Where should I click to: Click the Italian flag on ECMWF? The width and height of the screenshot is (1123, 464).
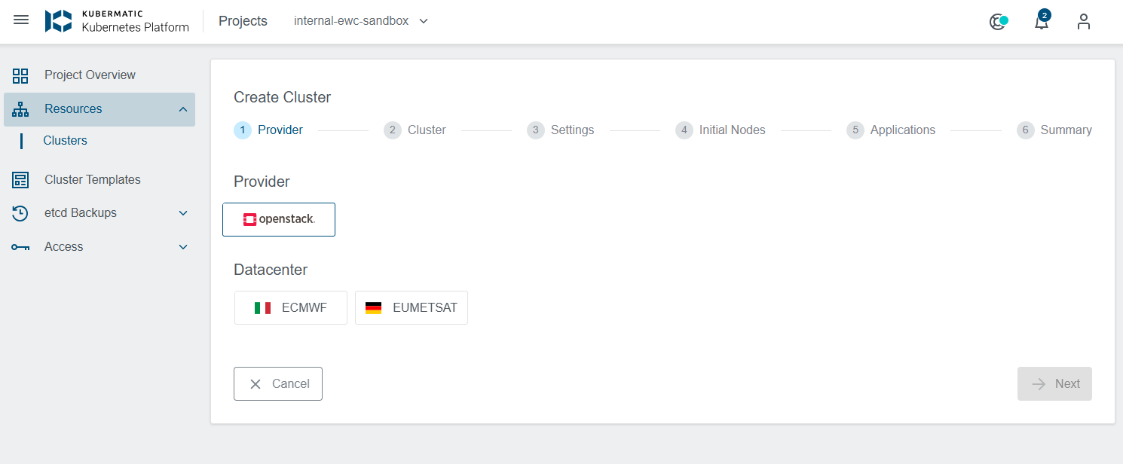coord(262,308)
